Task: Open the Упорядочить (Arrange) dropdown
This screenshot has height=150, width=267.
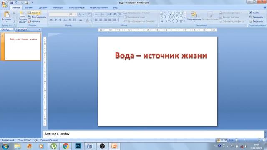Action: point(194,17)
